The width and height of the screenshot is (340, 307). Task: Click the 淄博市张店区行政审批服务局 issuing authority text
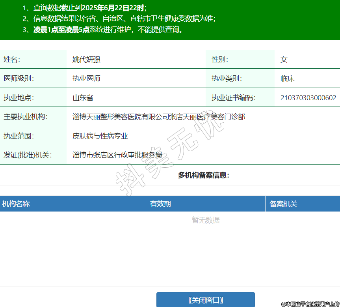[117, 155]
